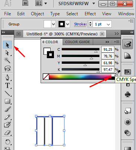Open the Swatches panel grid icon

point(127,72)
